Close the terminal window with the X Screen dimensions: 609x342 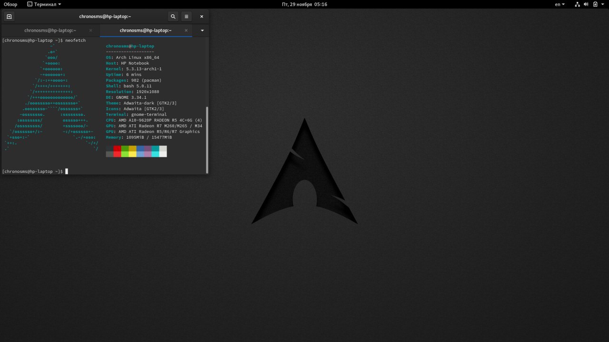coord(202,16)
